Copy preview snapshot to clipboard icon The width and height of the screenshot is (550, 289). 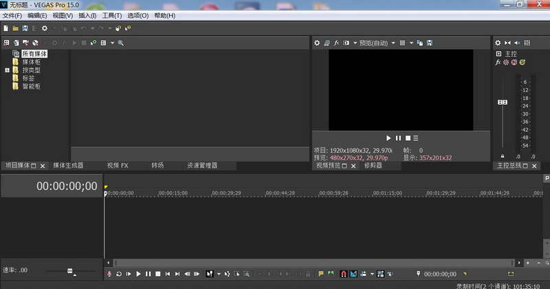click(x=420, y=43)
